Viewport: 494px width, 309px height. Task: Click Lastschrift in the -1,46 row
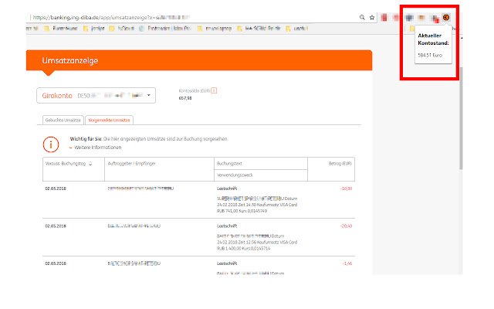(x=227, y=263)
